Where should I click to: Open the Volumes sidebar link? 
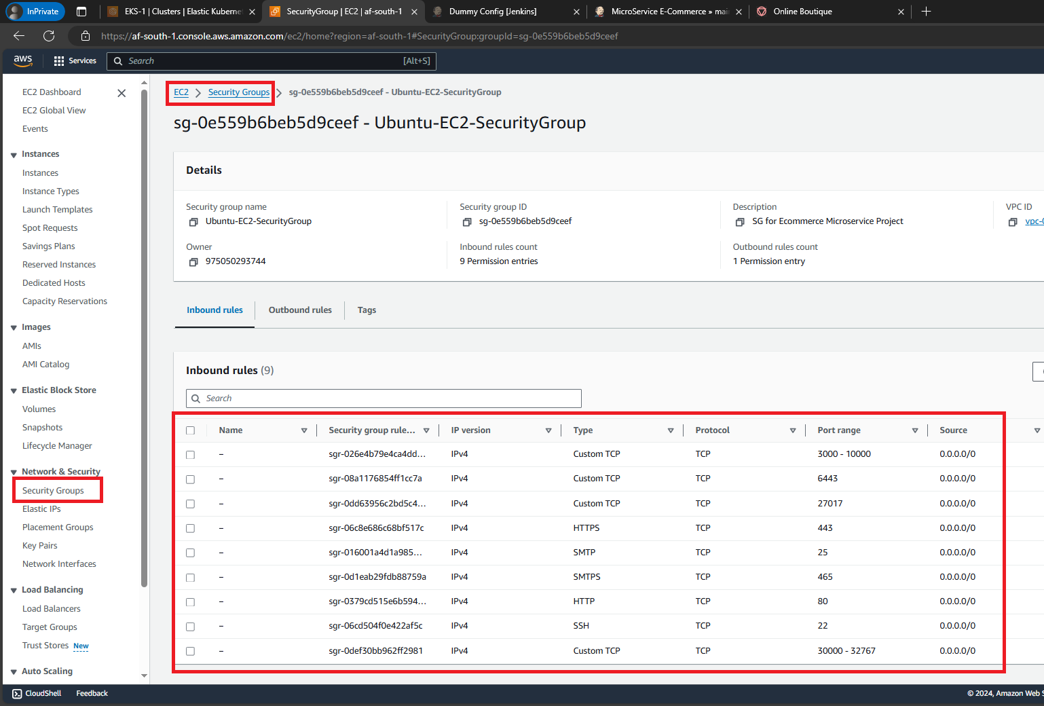click(39, 409)
